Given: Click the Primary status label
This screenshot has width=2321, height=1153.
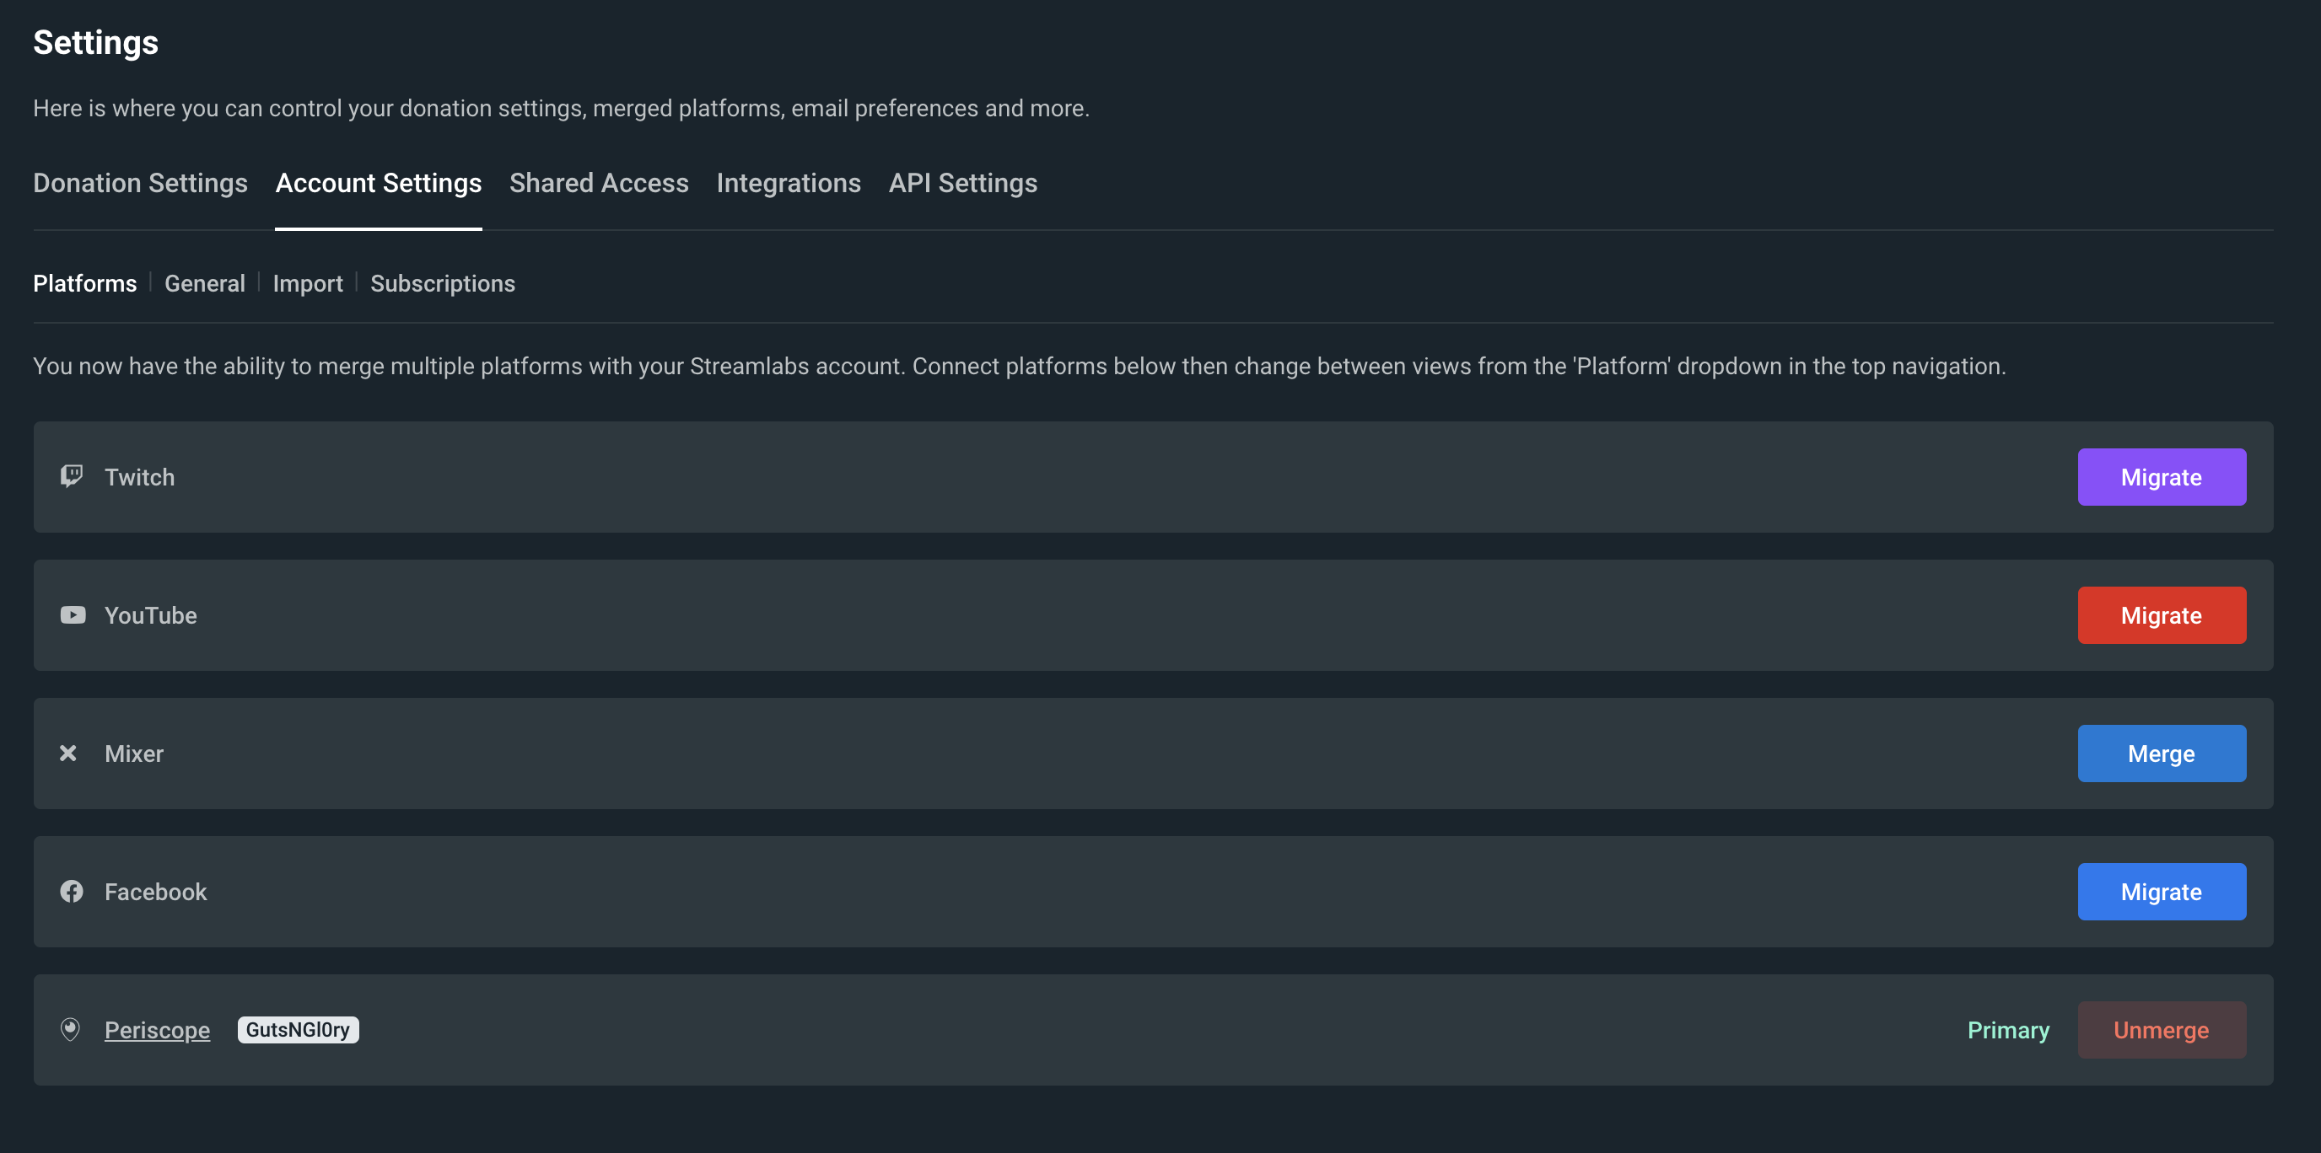Looking at the screenshot, I should [2007, 1030].
